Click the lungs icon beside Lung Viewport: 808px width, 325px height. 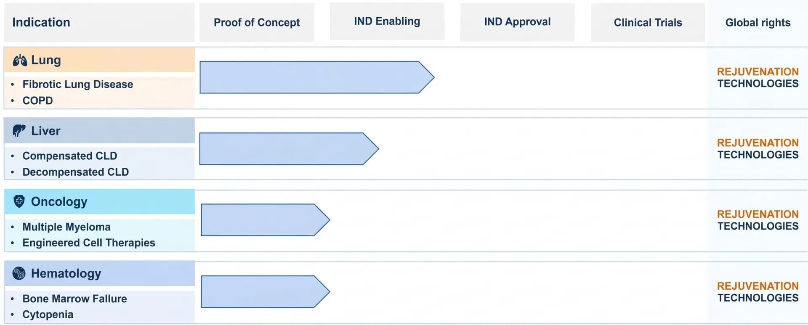pos(20,61)
